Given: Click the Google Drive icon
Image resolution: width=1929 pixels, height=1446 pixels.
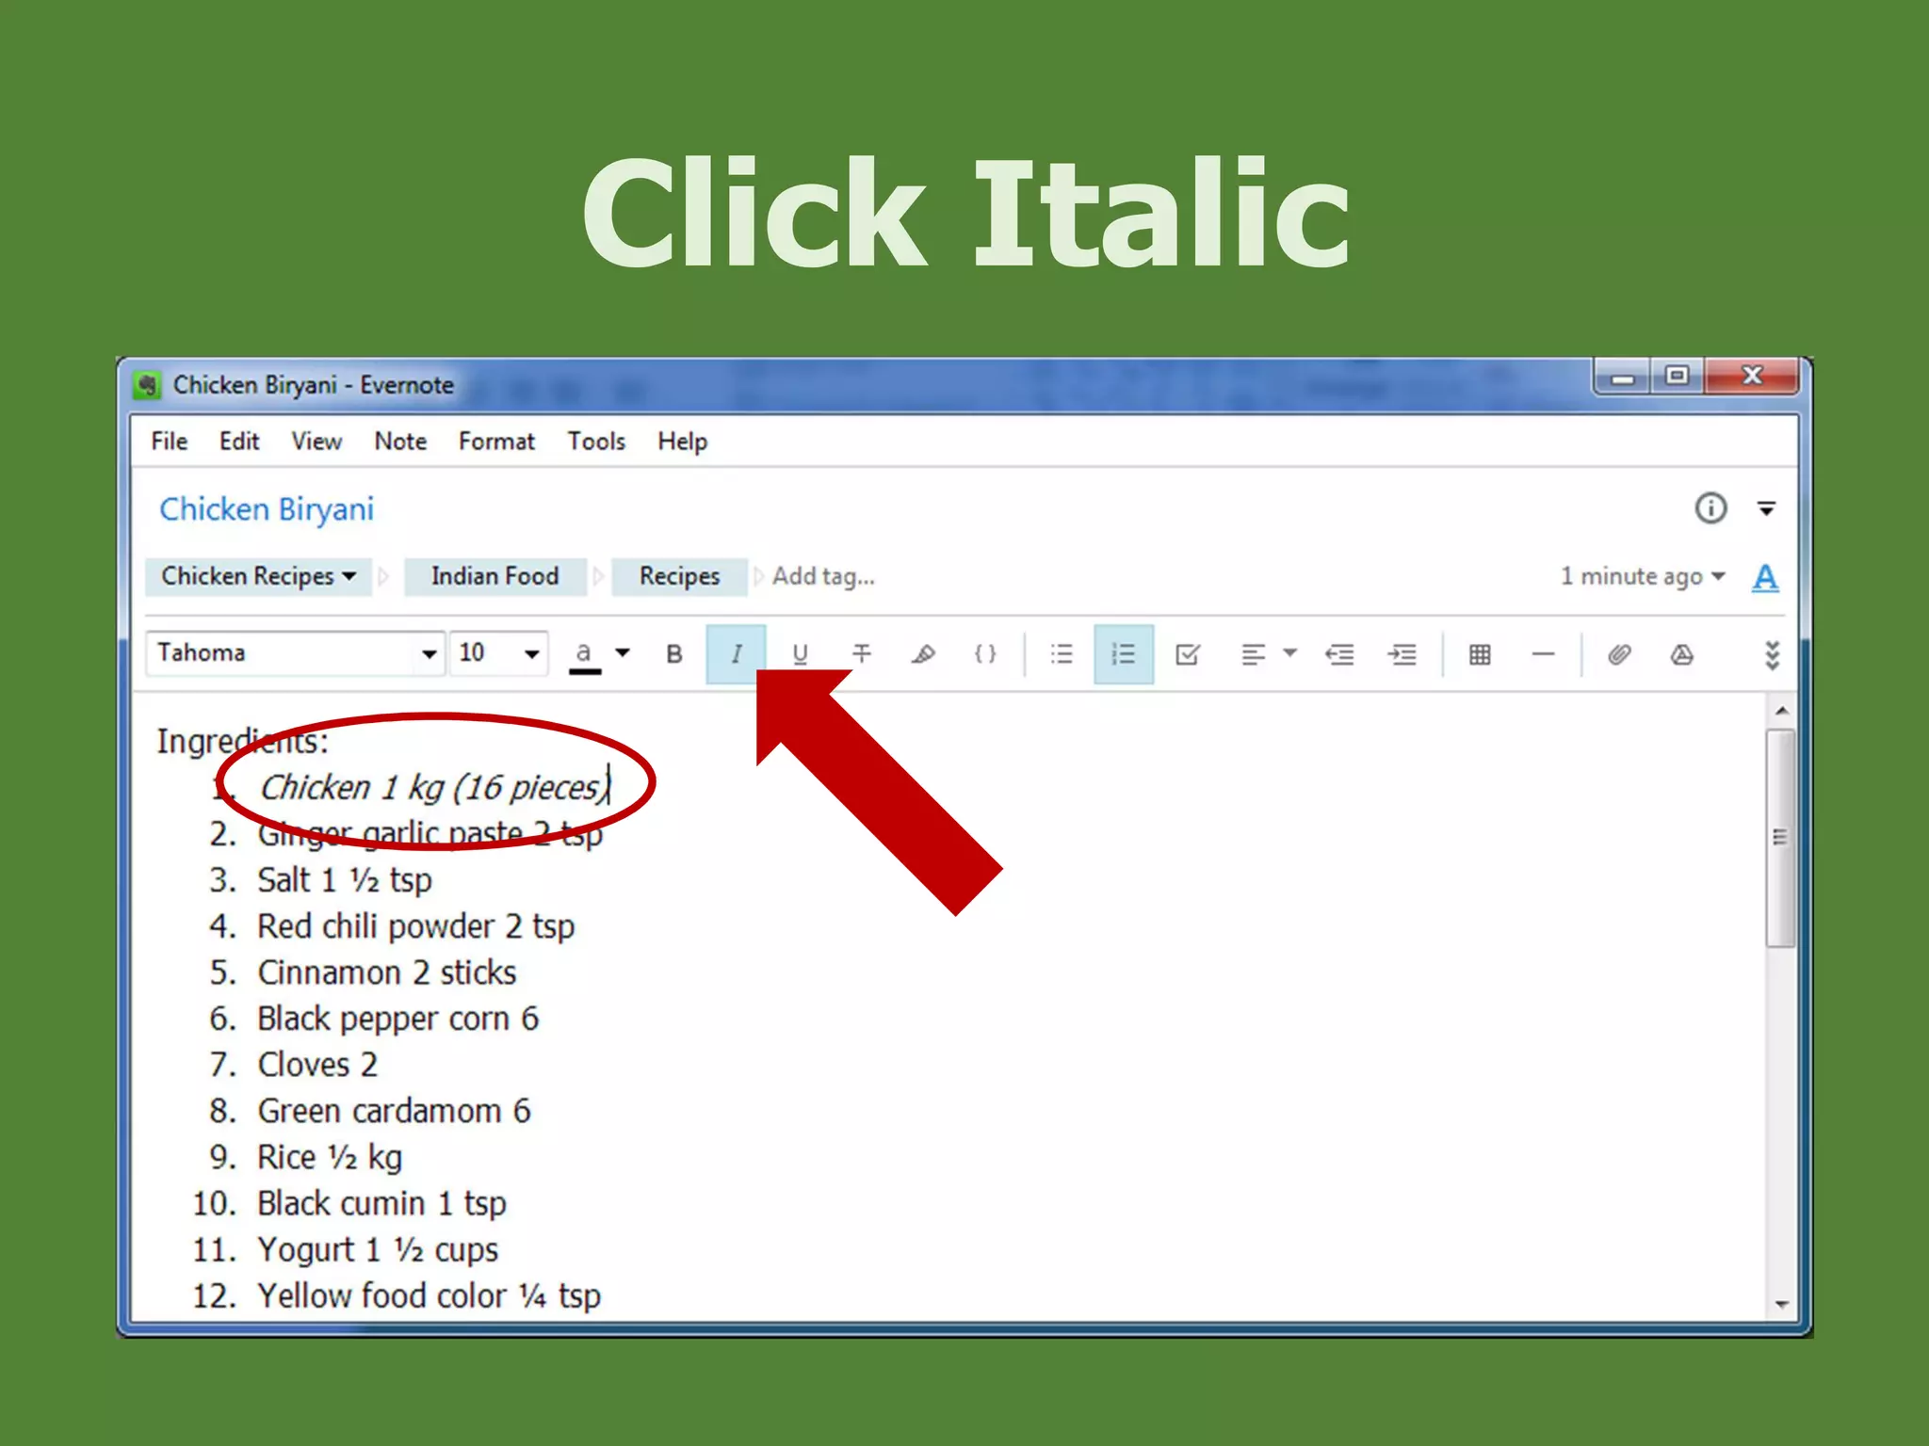Looking at the screenshot, I should (1682, 654).
